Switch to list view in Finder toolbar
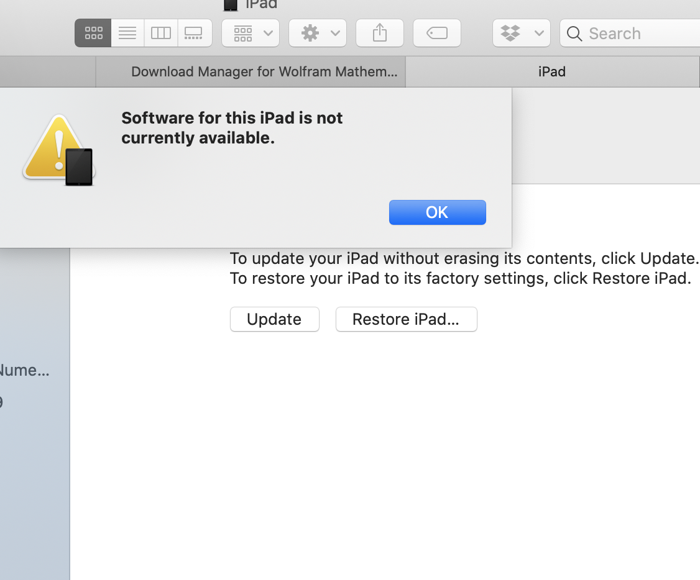 127,33
